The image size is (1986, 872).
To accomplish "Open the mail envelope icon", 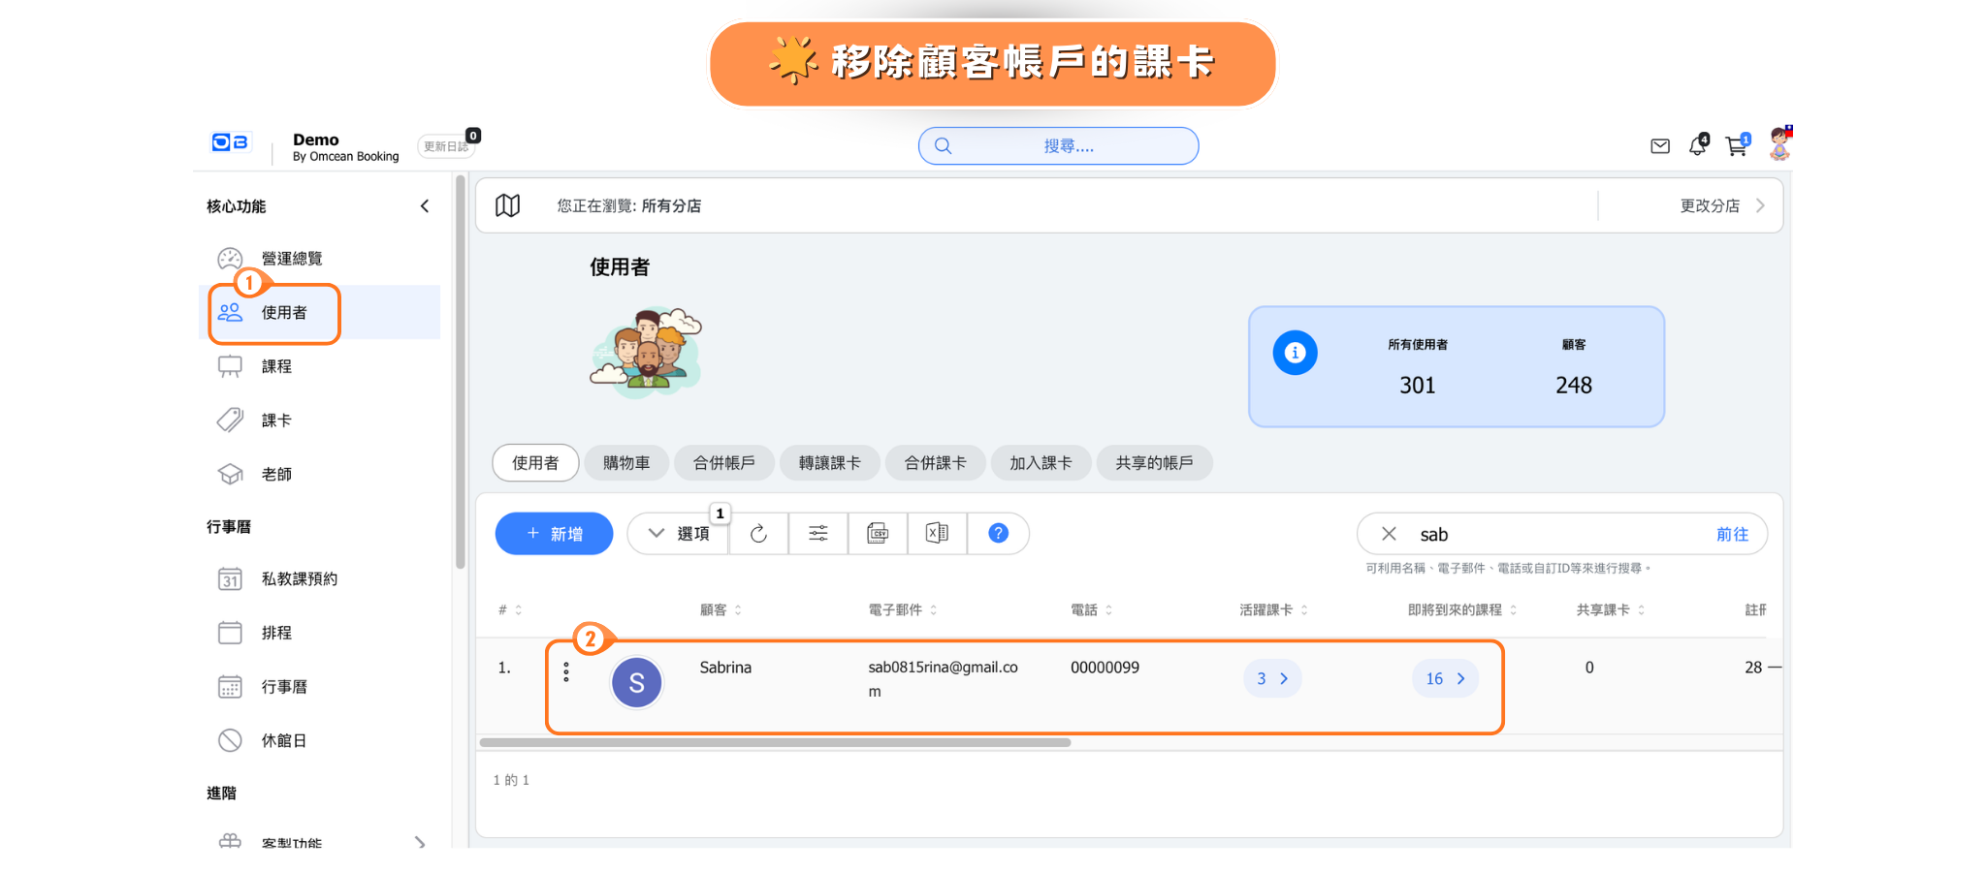I will point(1660,146).
